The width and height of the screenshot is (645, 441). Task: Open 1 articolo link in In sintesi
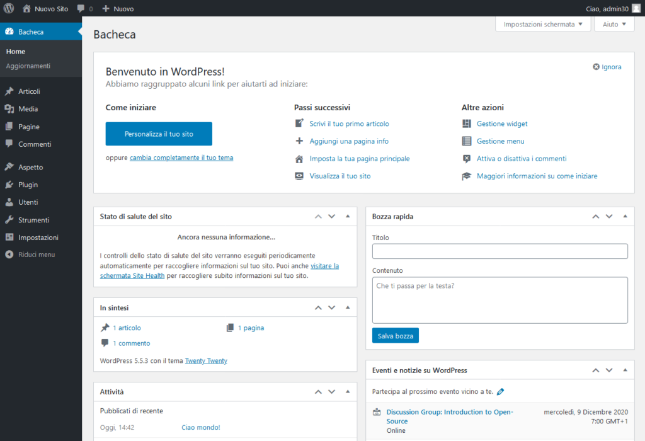pyautogui.click(x=127, y=328)
